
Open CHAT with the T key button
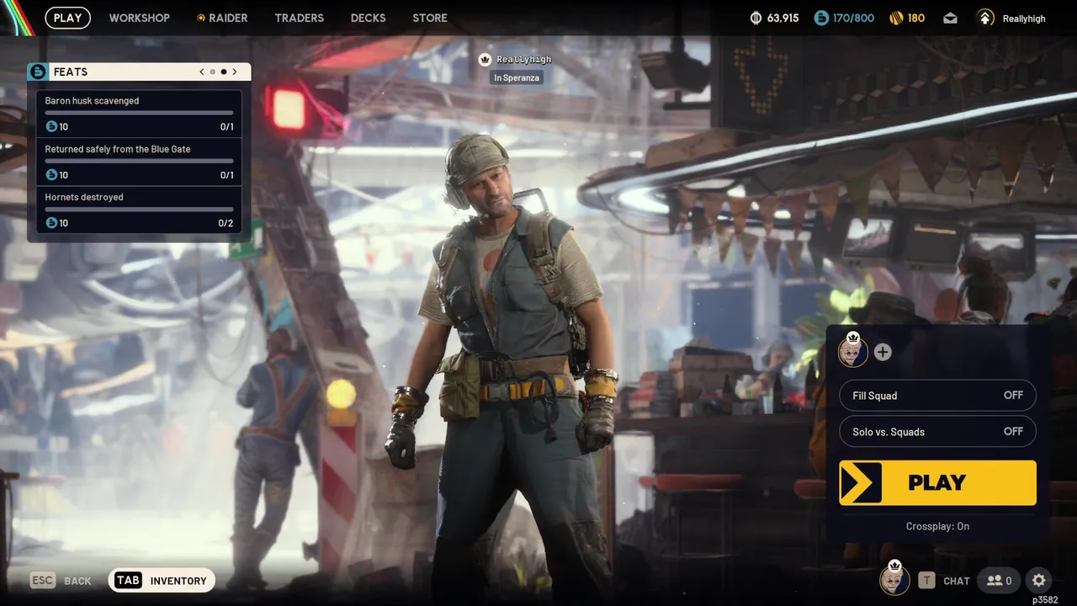[944, 581]
